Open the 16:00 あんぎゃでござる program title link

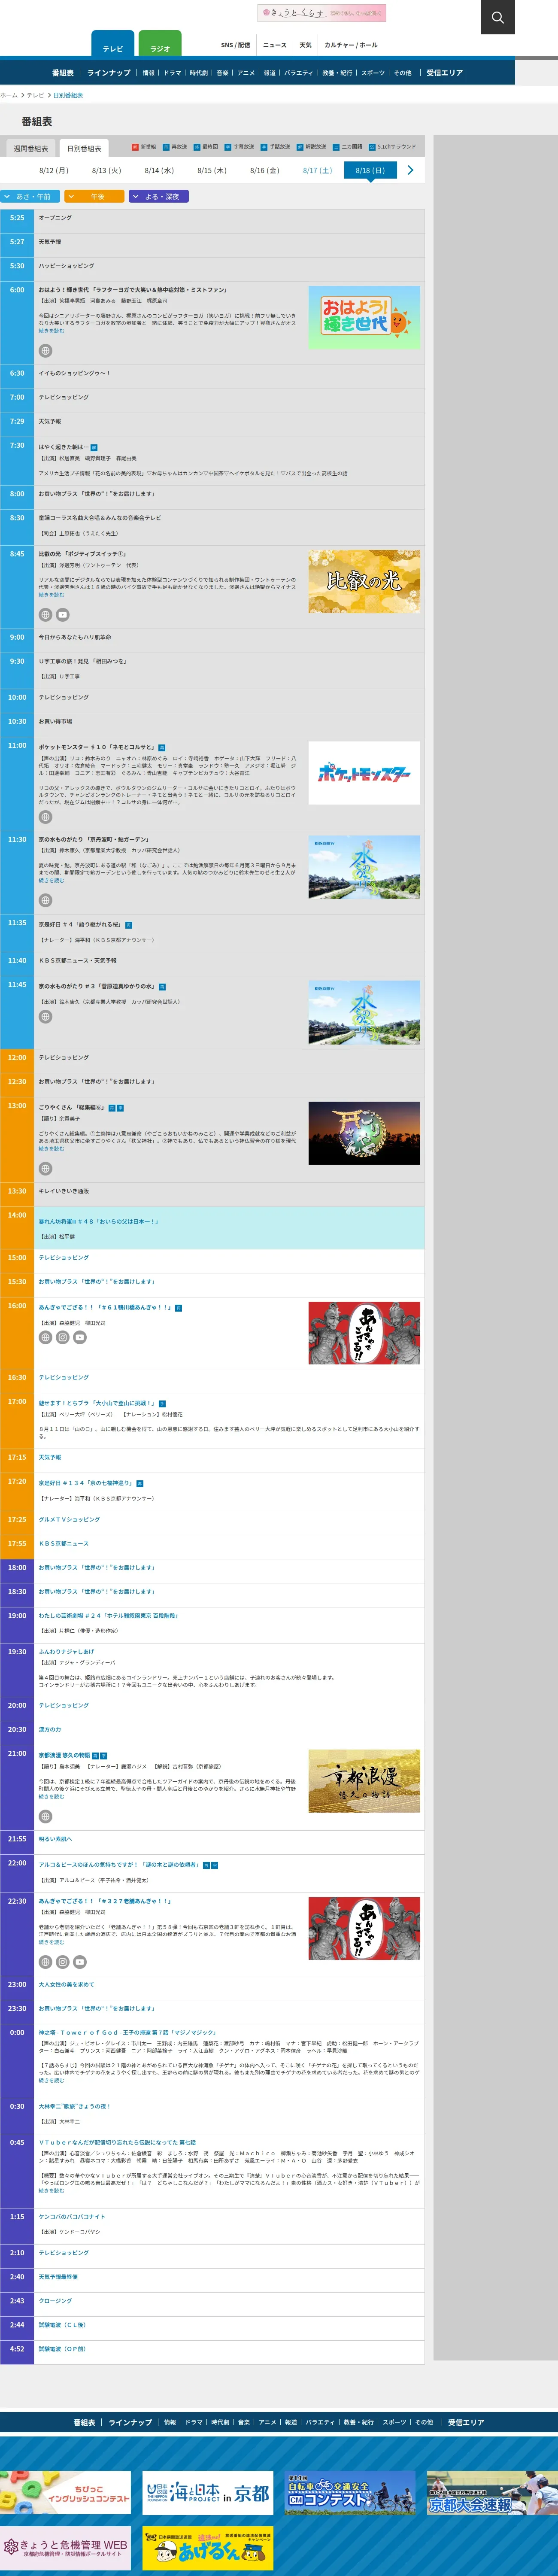106,1306
